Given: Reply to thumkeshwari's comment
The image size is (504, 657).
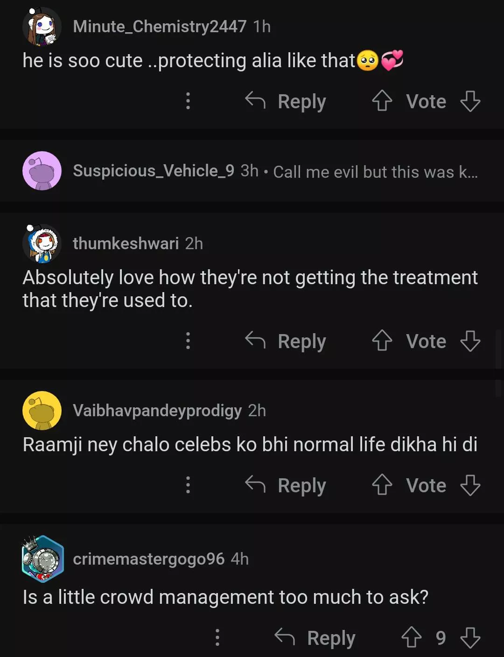Looking at the screenshot, I should pos(286,341).
